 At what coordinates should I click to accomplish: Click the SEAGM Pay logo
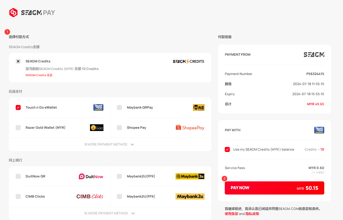(x=32, y=13)
